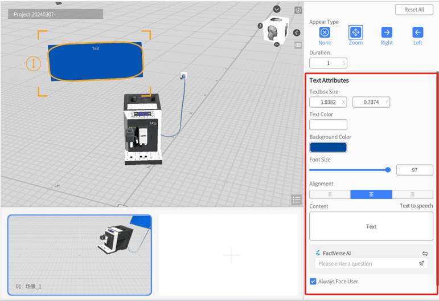
Task: Open the list panel icon in the viewport
Action: [x=296, y=200]
